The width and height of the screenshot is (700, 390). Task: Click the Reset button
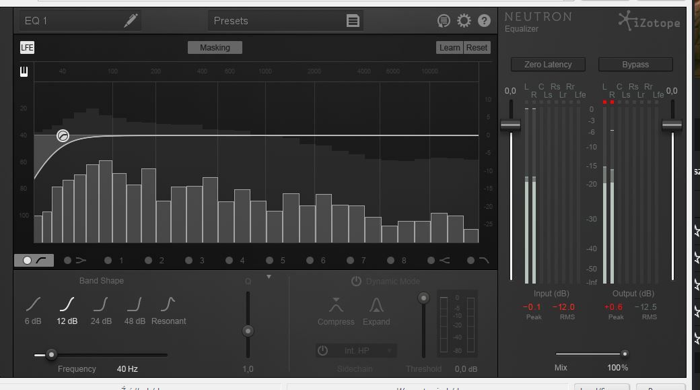click(x=477, y=47)
